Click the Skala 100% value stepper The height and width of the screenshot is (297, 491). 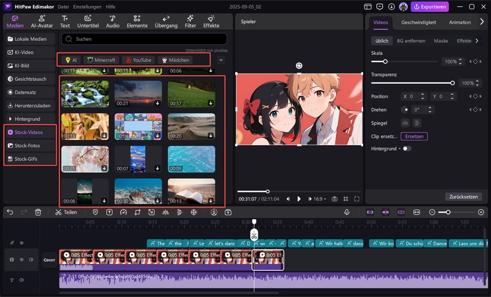(460, 61)
